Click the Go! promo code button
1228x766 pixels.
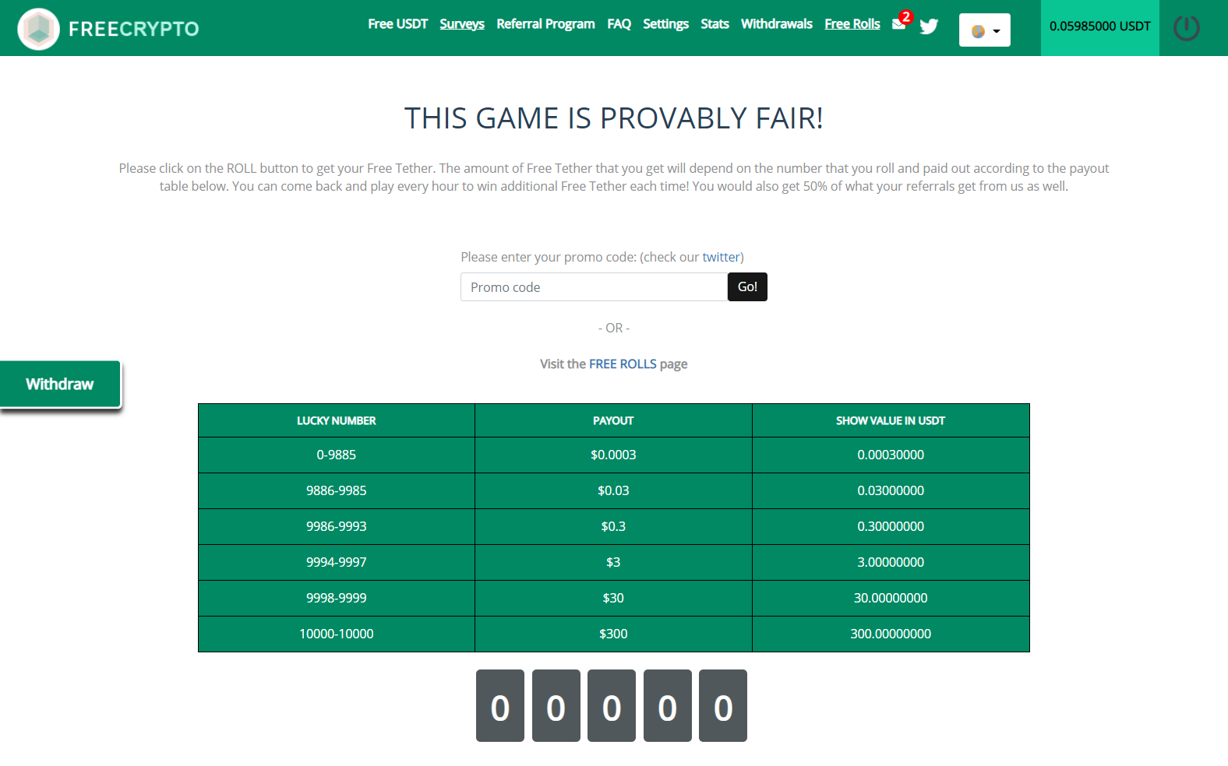[747, 286]
